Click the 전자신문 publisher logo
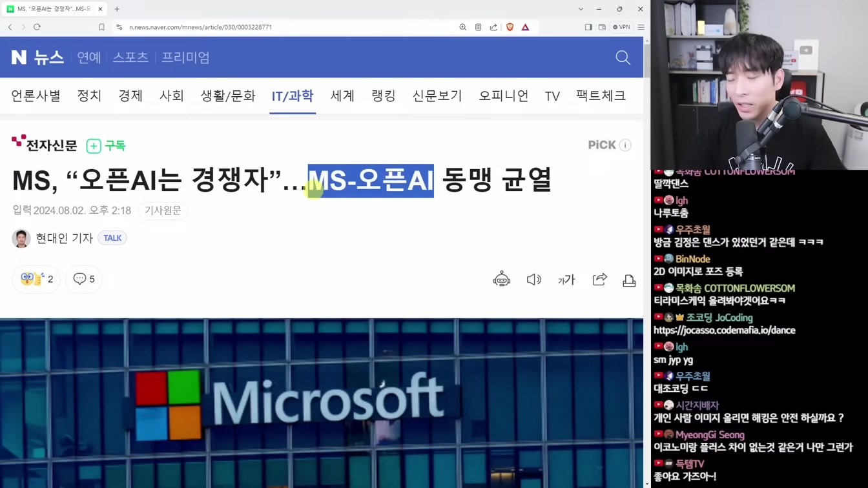Screen dimensions: 868x488 44,144
